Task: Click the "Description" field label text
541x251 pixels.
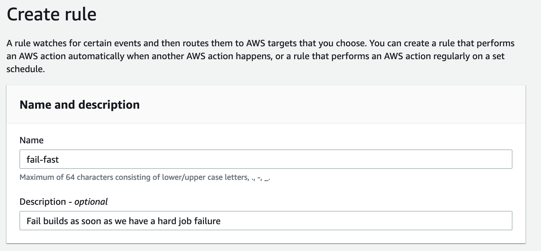Action: [x=42, y=202]
